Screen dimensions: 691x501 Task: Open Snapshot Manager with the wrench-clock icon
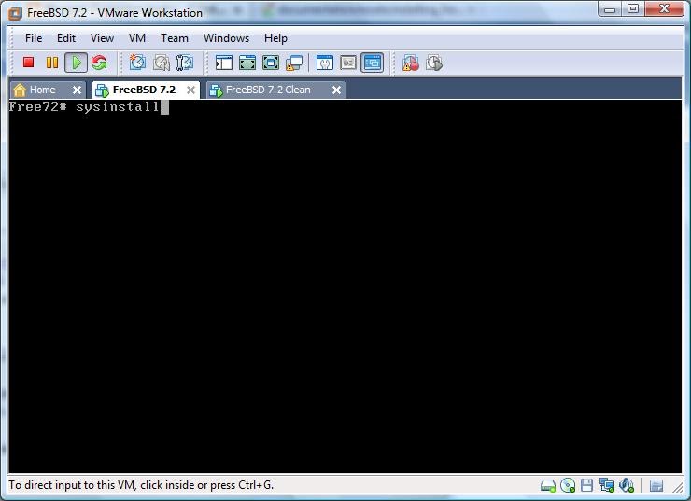pos(185,63)
